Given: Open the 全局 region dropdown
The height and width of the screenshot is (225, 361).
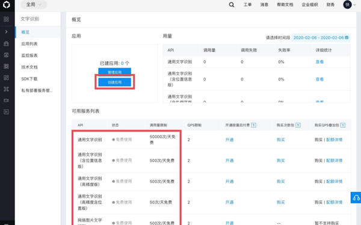Looking at the screenshot, I should pos(34,5).
